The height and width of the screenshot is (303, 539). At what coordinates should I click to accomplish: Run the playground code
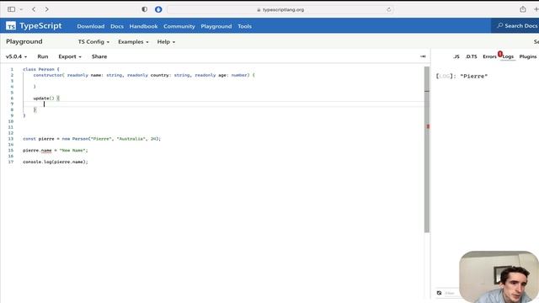click(x=43, y=56)
